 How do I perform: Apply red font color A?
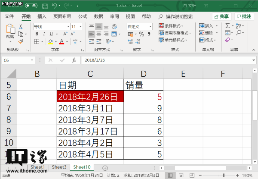pos(61,41)
